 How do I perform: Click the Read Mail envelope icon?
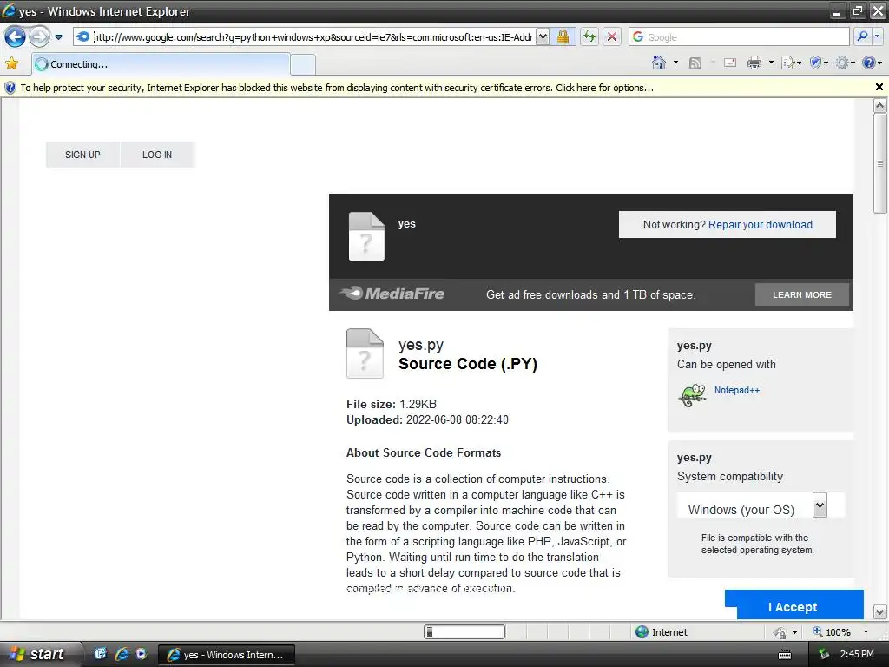point(730,63)
